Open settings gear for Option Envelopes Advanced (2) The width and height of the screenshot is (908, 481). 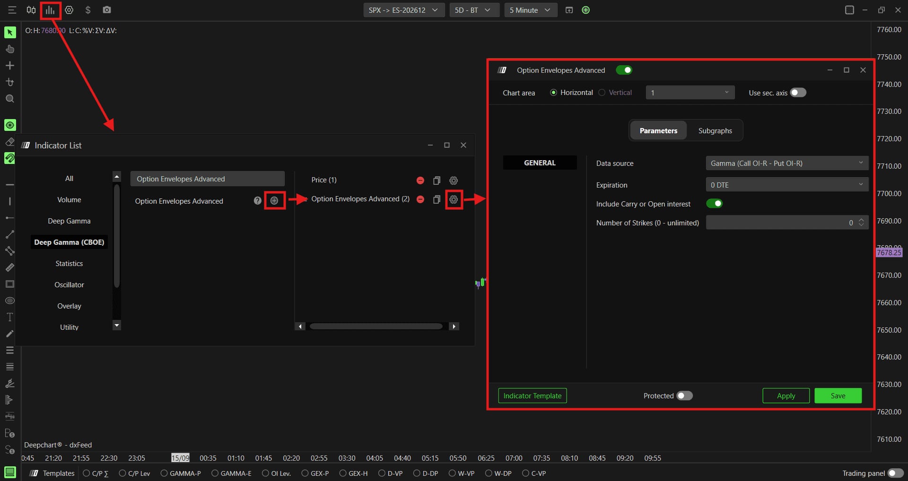click(x=454, y=199)
